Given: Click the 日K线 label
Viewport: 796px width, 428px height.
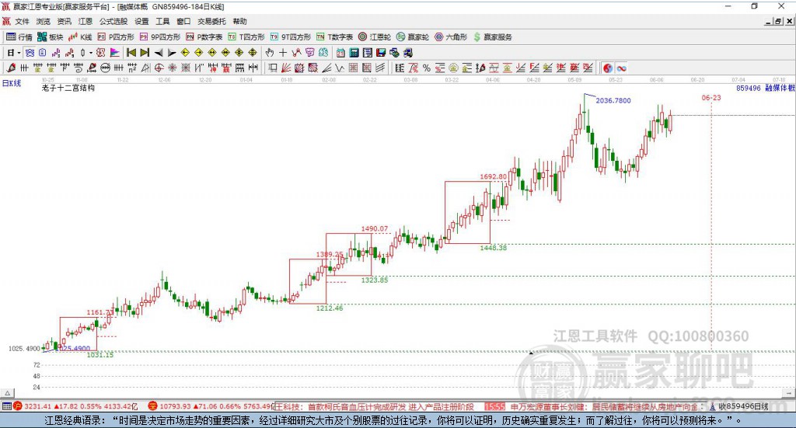Looking at the screenshot, I should (x=12, y=83).
